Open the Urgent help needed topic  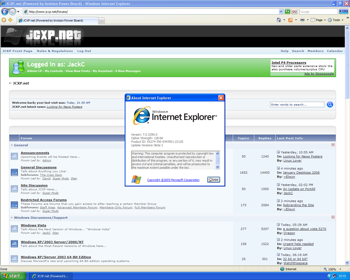point(298,244)
